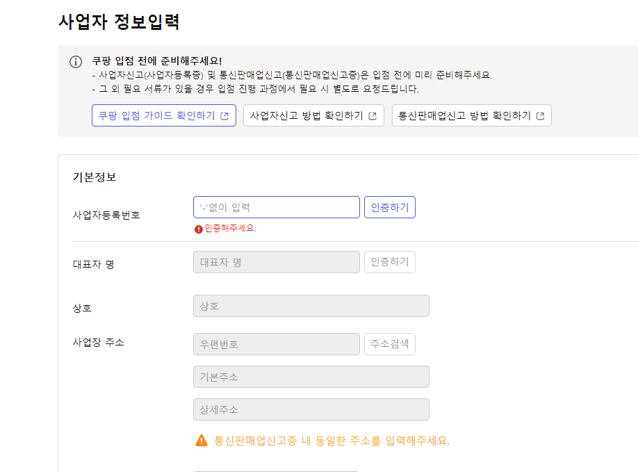
Task: Click the red error icon near 인증해주세요
Action: [x=199, y=229]
